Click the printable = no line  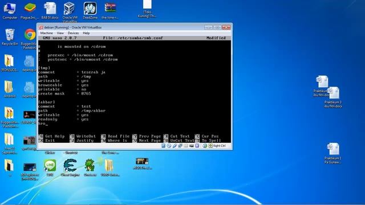[62, 89]
